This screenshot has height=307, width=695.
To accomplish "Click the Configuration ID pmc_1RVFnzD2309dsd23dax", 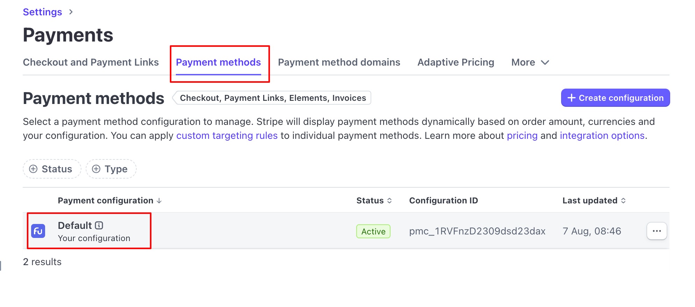I will click(477, 231).
